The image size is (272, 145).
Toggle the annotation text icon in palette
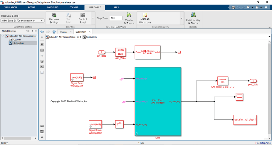pyautogui.click(x=42, y=61)
